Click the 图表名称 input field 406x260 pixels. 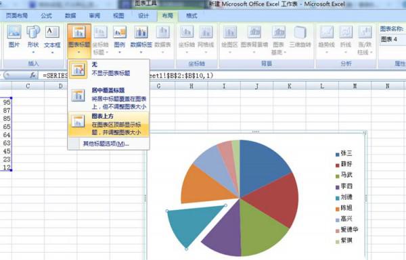click(392, 39)
